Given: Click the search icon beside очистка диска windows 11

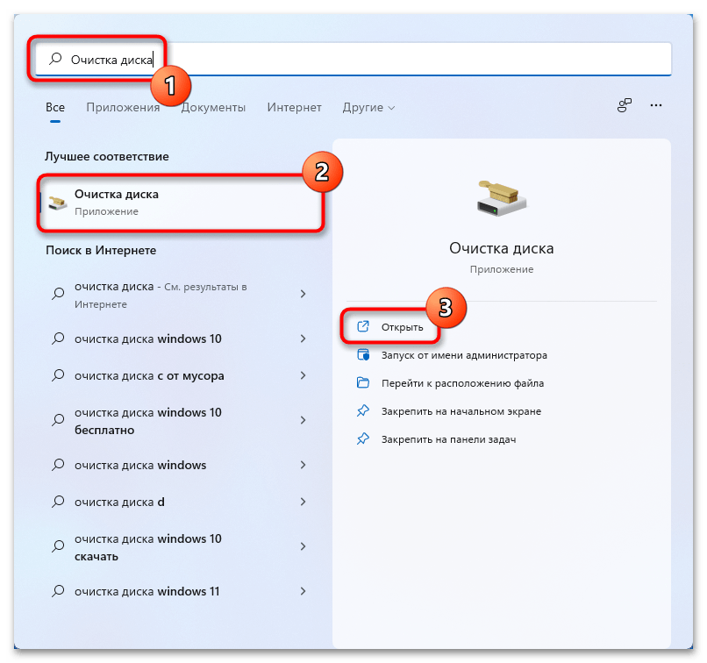Looking at the screenshot, I should pos(58,591).
